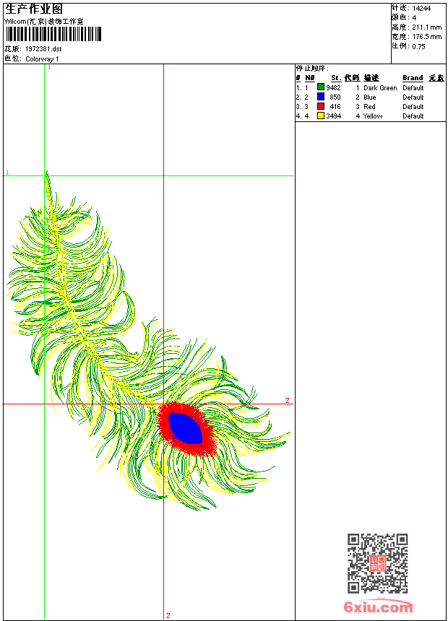Click the 3494 stitch count in Yellow row
448x621 pixels.
pyautogui.click(x=333, y=116)
